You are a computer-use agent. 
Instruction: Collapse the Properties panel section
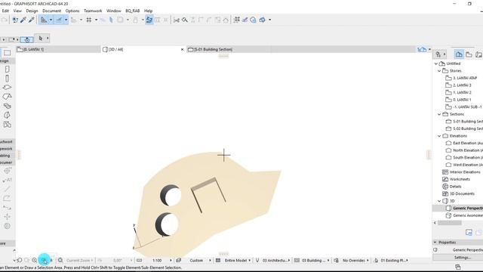(435, 243)
